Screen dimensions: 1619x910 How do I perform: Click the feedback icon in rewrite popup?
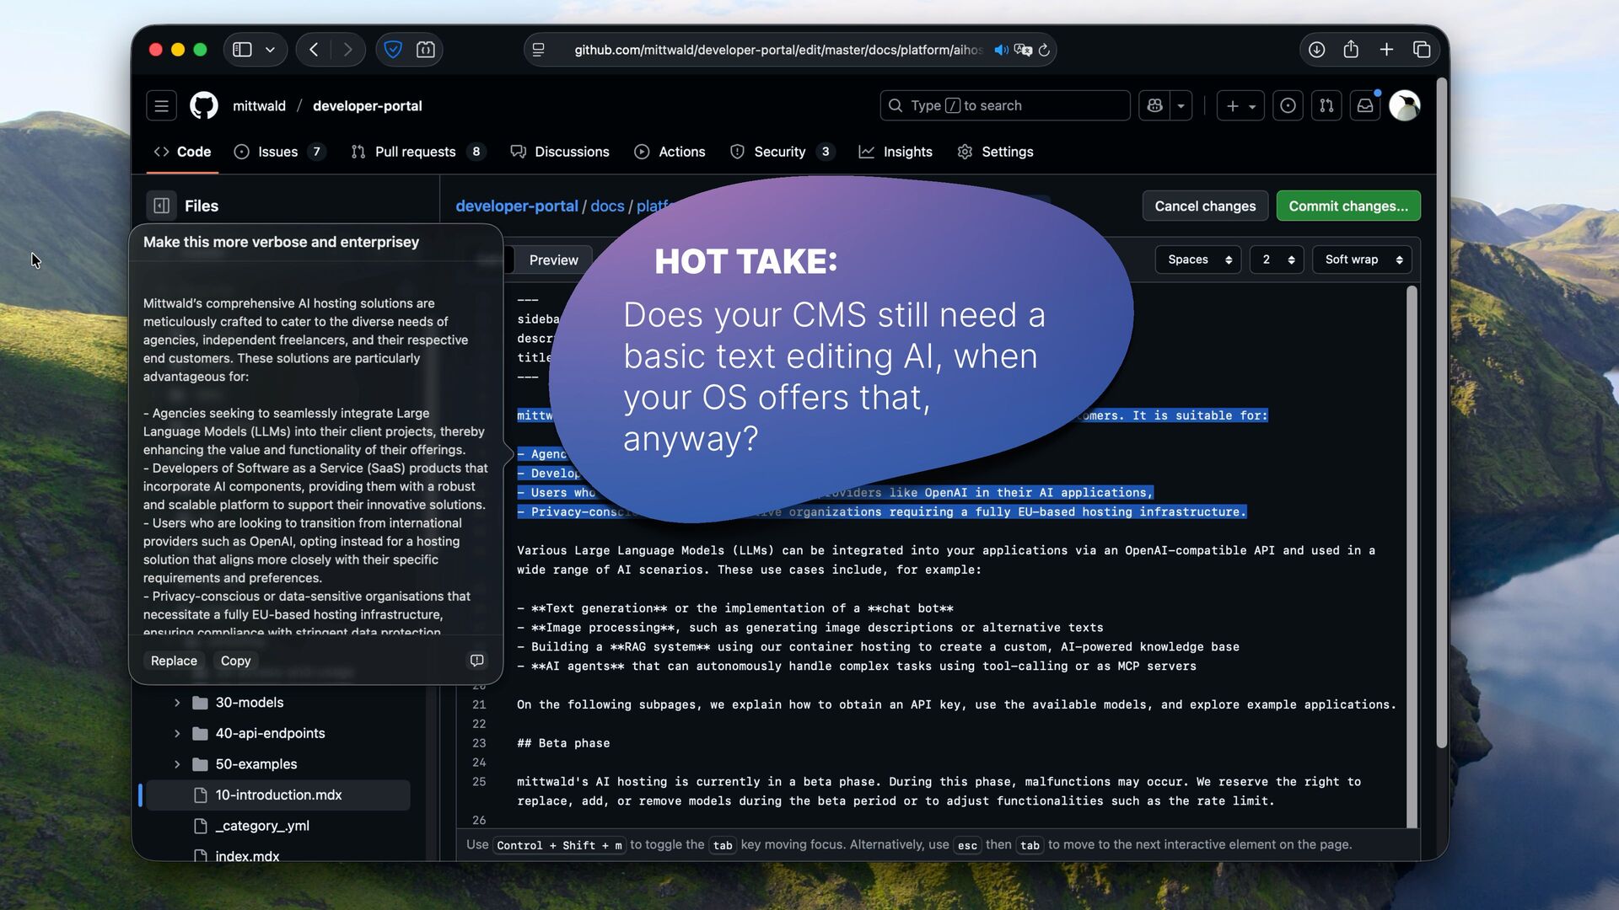[x=476, y=661]
